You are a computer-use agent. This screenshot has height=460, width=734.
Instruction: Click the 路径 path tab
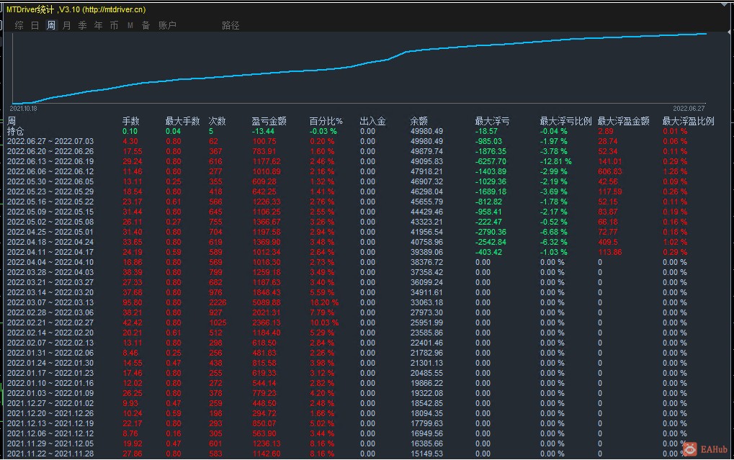231,25
